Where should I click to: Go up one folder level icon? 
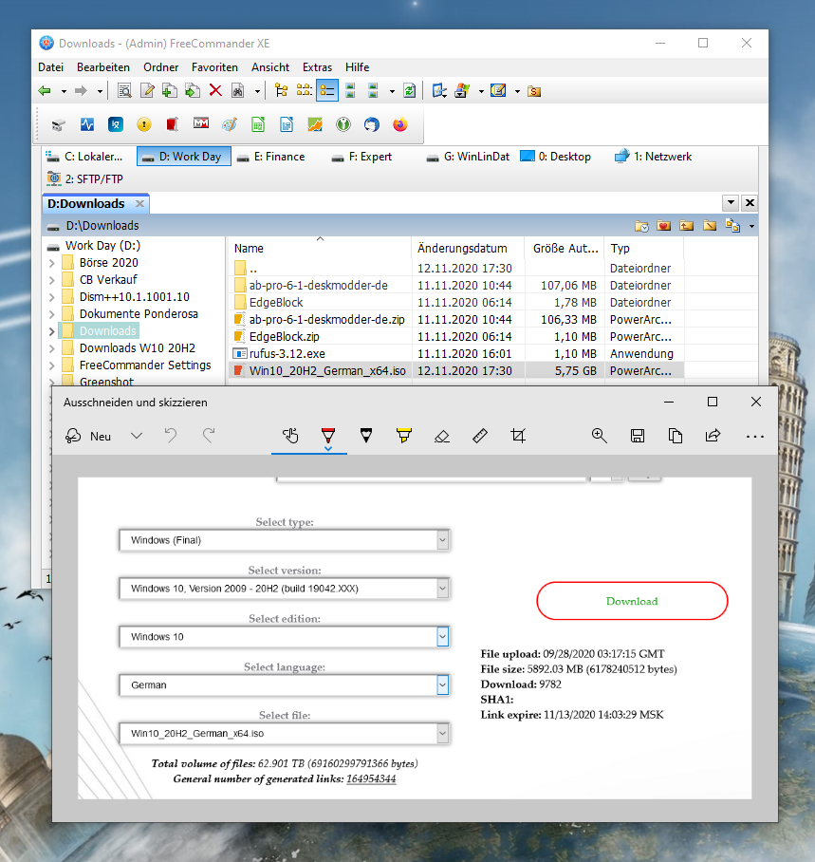click(686, 226)
